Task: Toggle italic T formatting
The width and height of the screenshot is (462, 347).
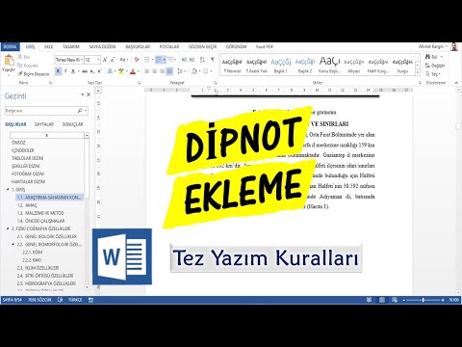Action: (x=65, y=71)
